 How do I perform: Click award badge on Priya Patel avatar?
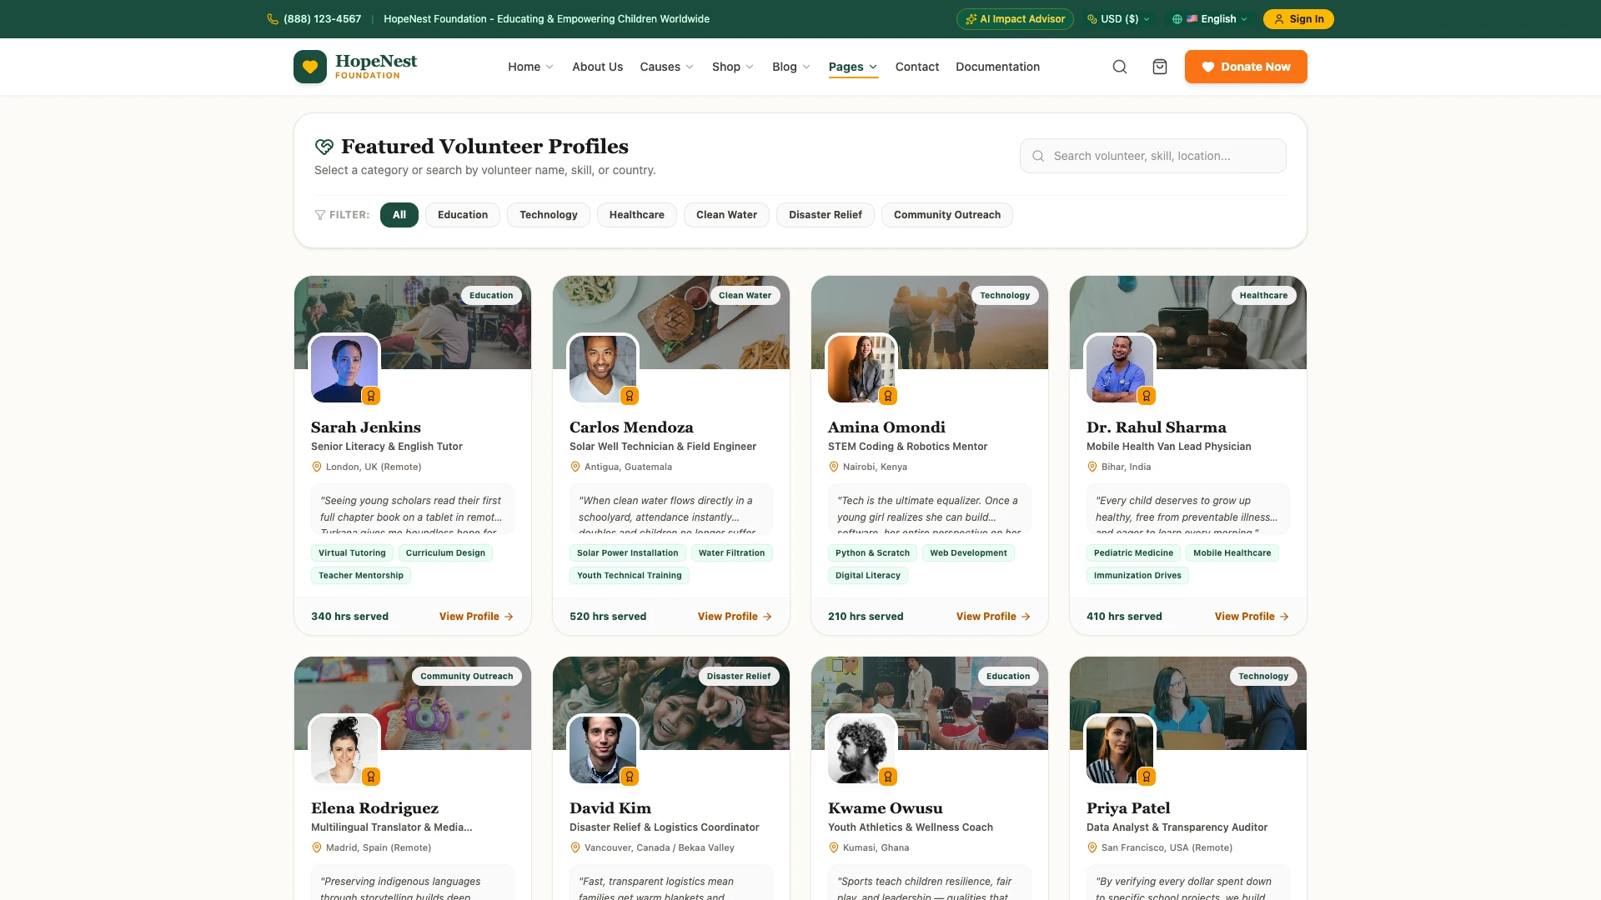pos(1147,777)
